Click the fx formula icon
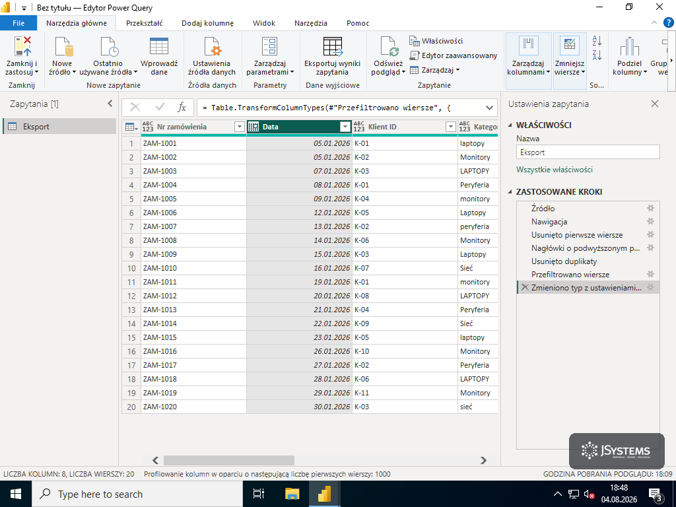Viewport: 676px width, 507px height. [x=182, y=108]
